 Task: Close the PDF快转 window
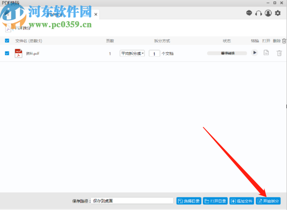282,3
